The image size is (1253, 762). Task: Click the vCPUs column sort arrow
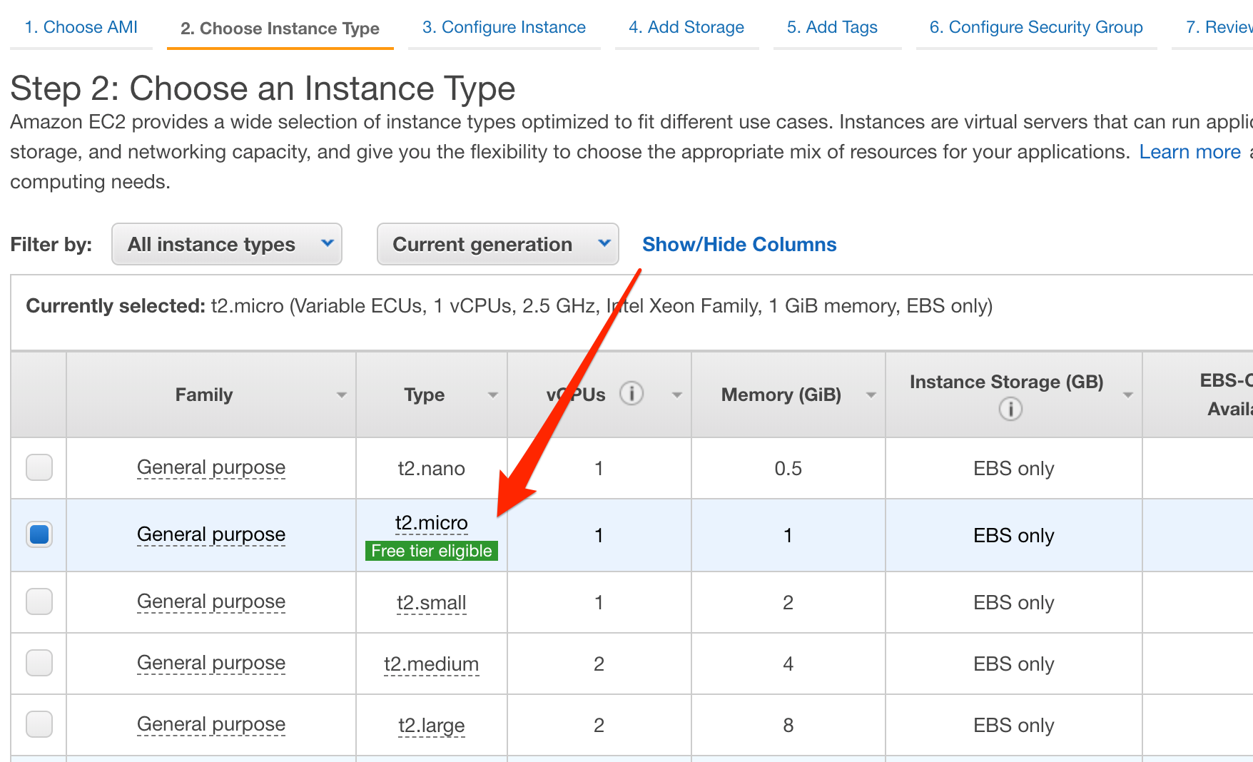pyautogui.click(x=676, y=395)
